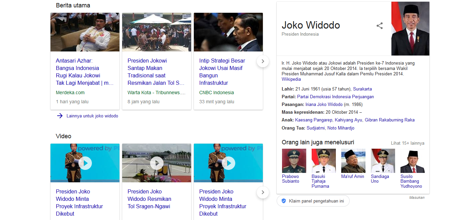Open Partai Demokrasi Indonesia Perjuangan link
Screen dimensions: 454x220
click(x=335, y=97)
